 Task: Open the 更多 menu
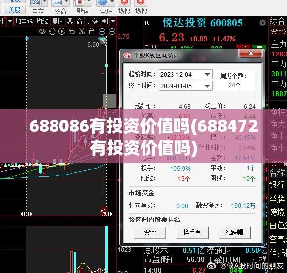click(x=92, y=21)
